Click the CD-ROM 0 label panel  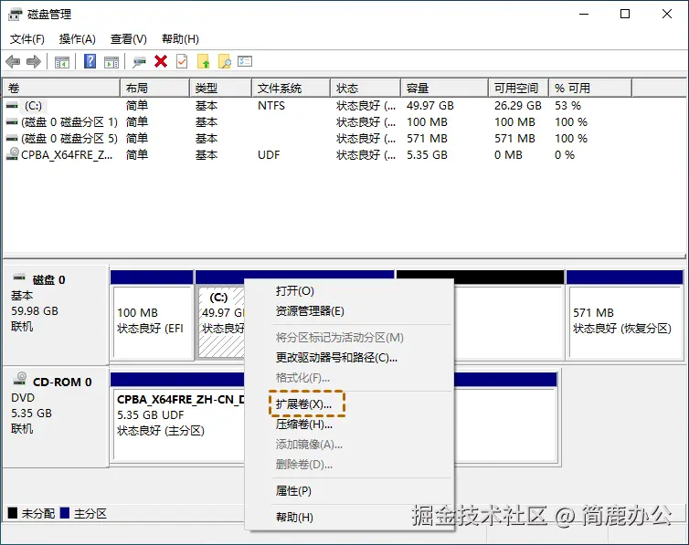(x=56, y=417)
